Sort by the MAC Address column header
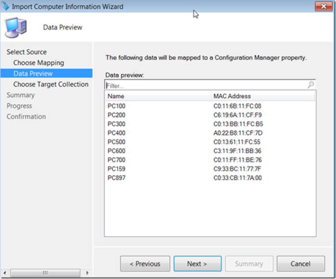This screenshot has height=279, width=336. pos(263,96)
